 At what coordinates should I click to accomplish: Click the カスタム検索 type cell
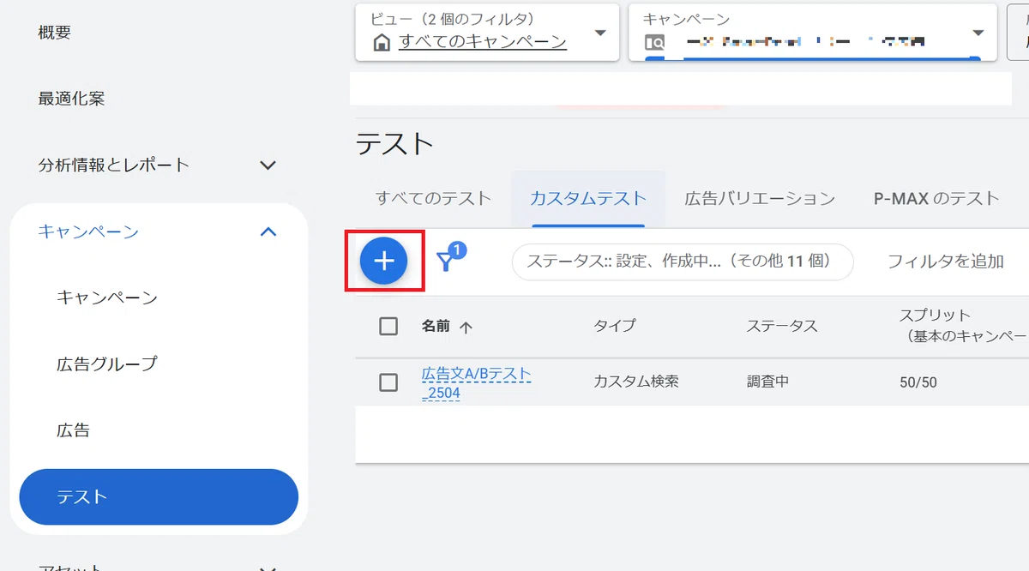636,382
